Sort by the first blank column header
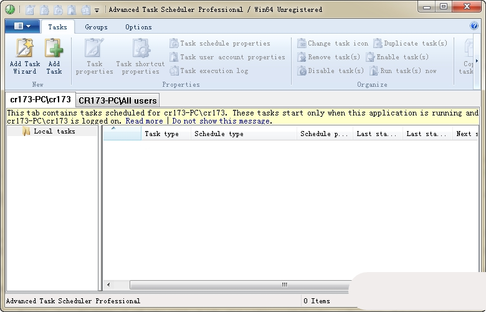Image resolution: width=486 pixels, height=312 pixels. (x=122, y=134)
